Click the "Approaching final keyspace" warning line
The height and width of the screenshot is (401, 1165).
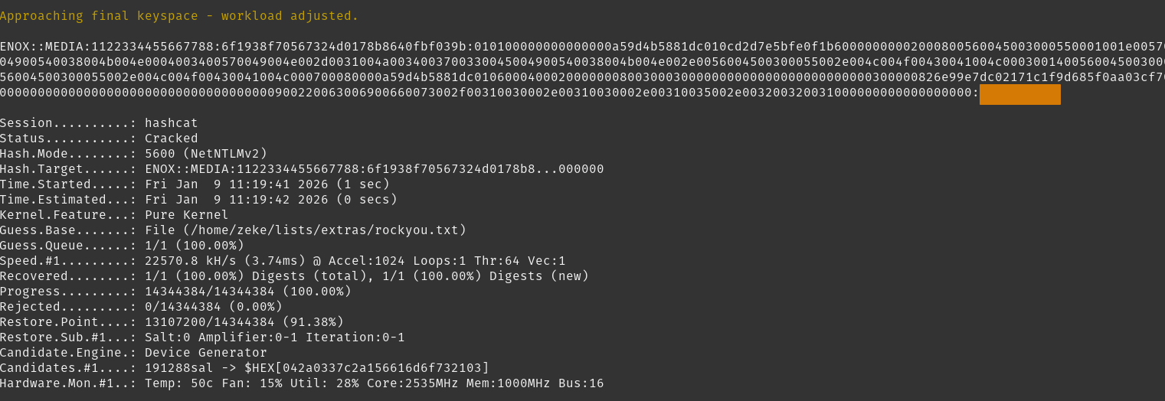click(179, 15)
